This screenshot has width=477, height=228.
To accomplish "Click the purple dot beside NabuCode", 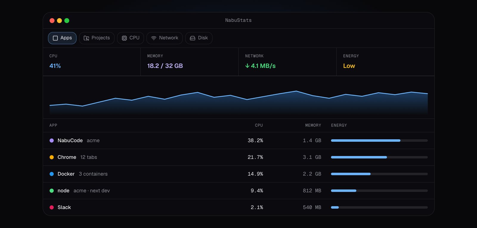I will (x=52, y=140).
